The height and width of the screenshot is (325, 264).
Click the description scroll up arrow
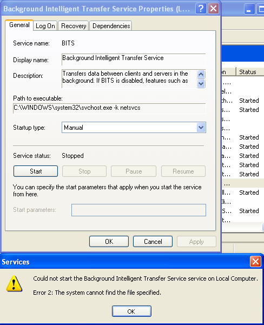click(201, 74)
